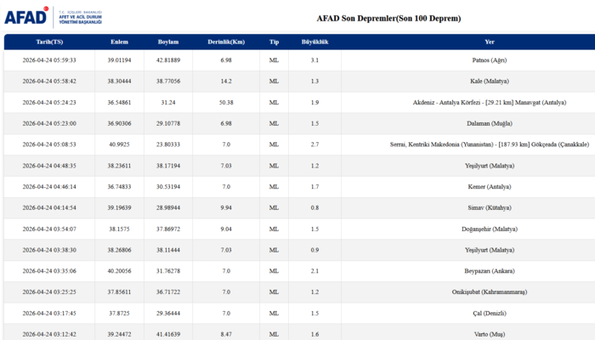Click the 2026-04-24 05:59:33 timestamp cell

pos(49,60)
